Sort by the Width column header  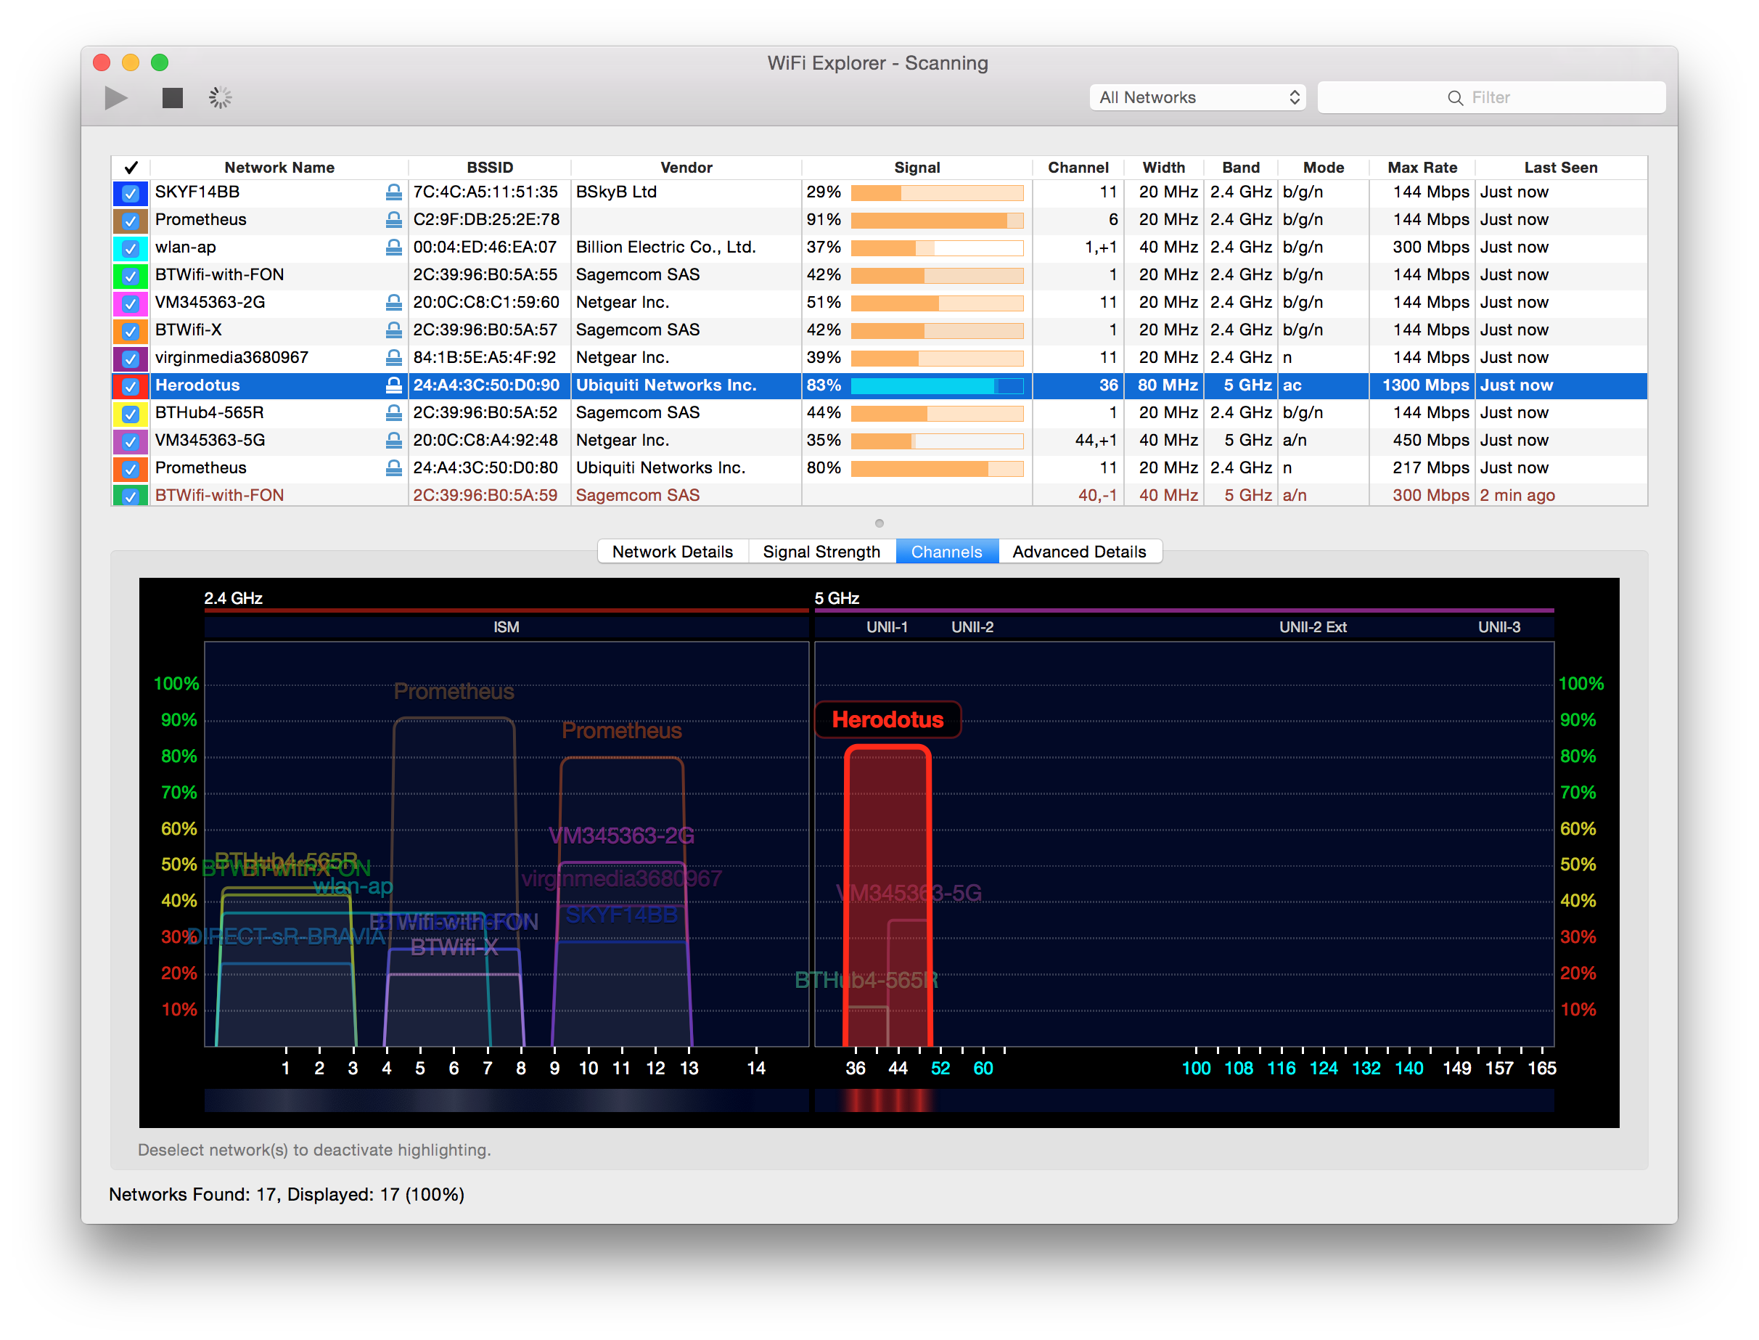tap(1163, 168)
